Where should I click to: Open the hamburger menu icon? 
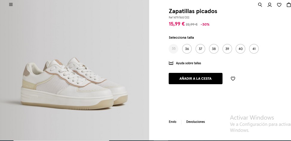(x=11, y=4)
